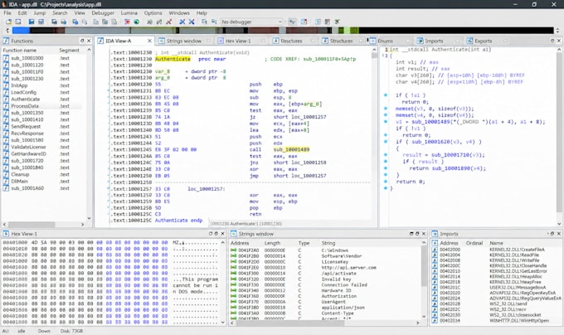The height and width of the screenshot is (335, 564).
Task: Click the bottom Strings window panel title icon
Action: coord(233,234)
